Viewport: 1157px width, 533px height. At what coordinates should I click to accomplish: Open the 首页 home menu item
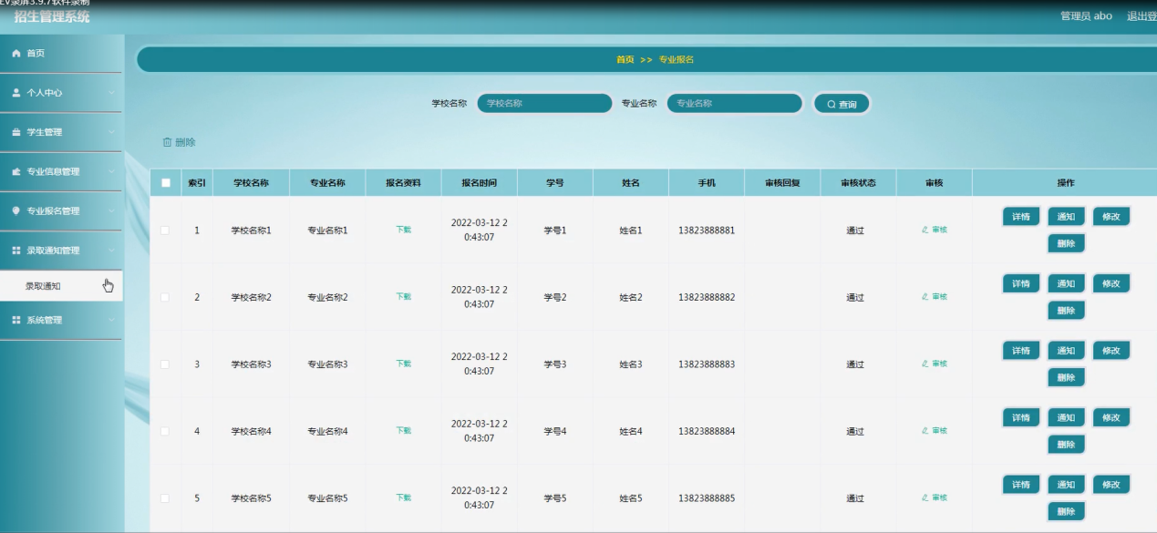(x=60, y=54)
